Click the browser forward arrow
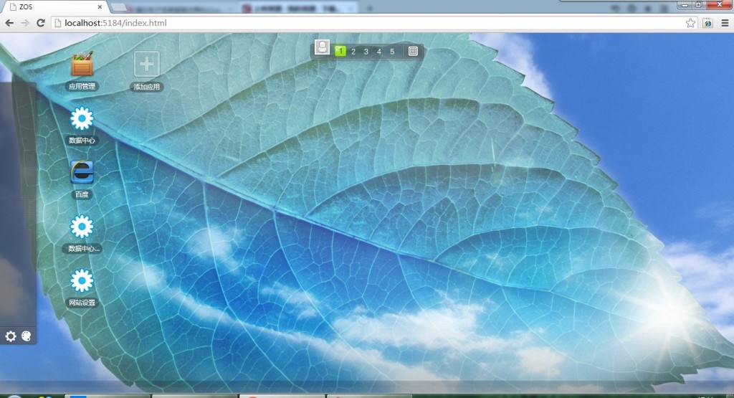Screen dimensions: 734x398 point(25,23)
